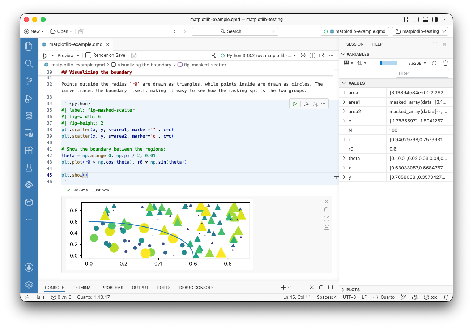Click the Quarto: 1.10.17 version entry
473x328 pixels.
[x=93, y=297]
